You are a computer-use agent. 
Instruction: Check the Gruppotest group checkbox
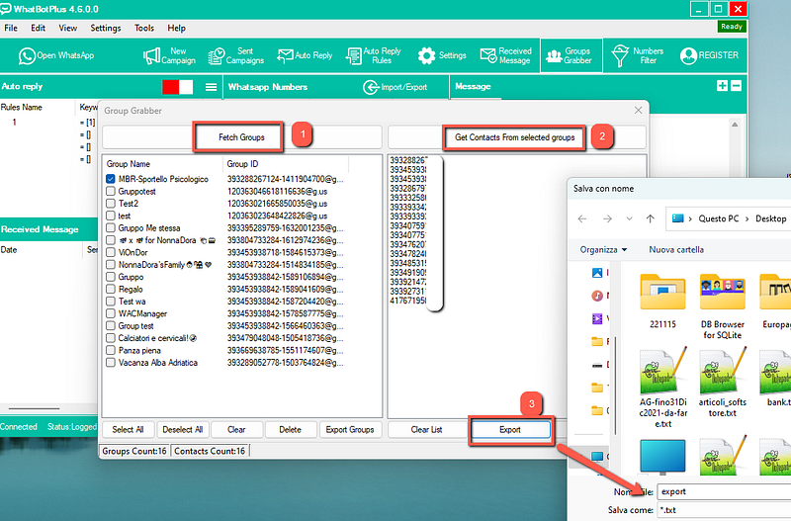click(x=111, y=192)
